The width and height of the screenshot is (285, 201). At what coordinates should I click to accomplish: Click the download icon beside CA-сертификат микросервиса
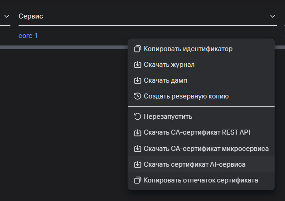point(137,149)
